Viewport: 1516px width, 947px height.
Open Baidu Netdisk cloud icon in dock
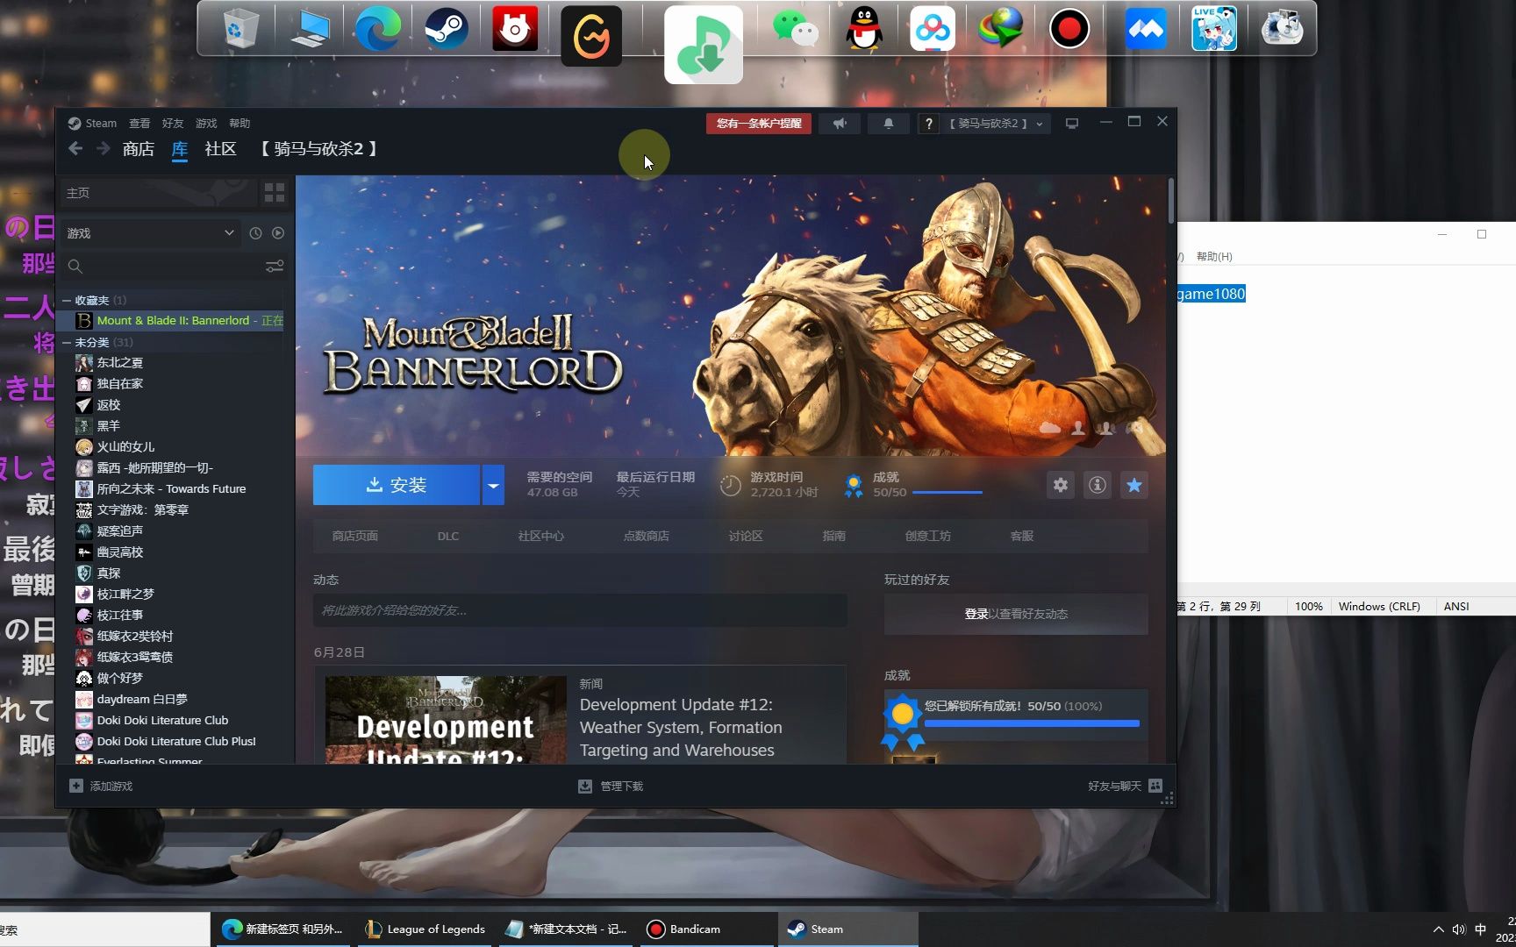tap(932, 29)
